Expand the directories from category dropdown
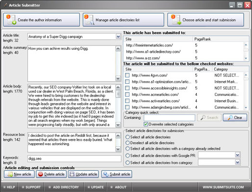 [x=237, y=162]
